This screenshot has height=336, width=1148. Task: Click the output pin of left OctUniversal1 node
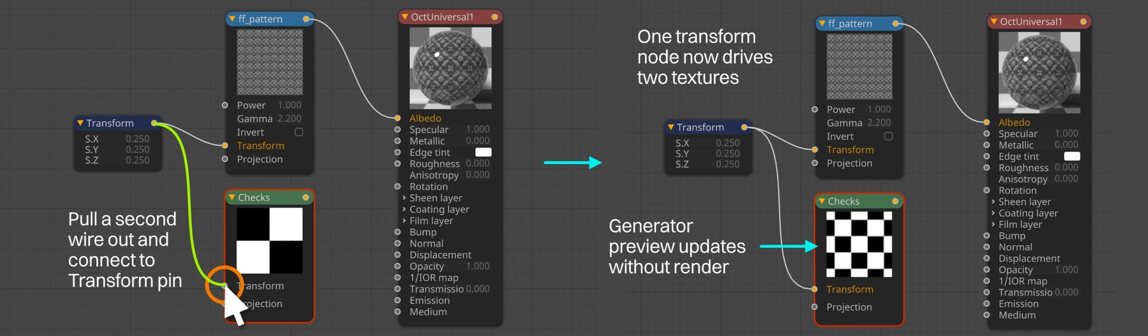[495, 17]
